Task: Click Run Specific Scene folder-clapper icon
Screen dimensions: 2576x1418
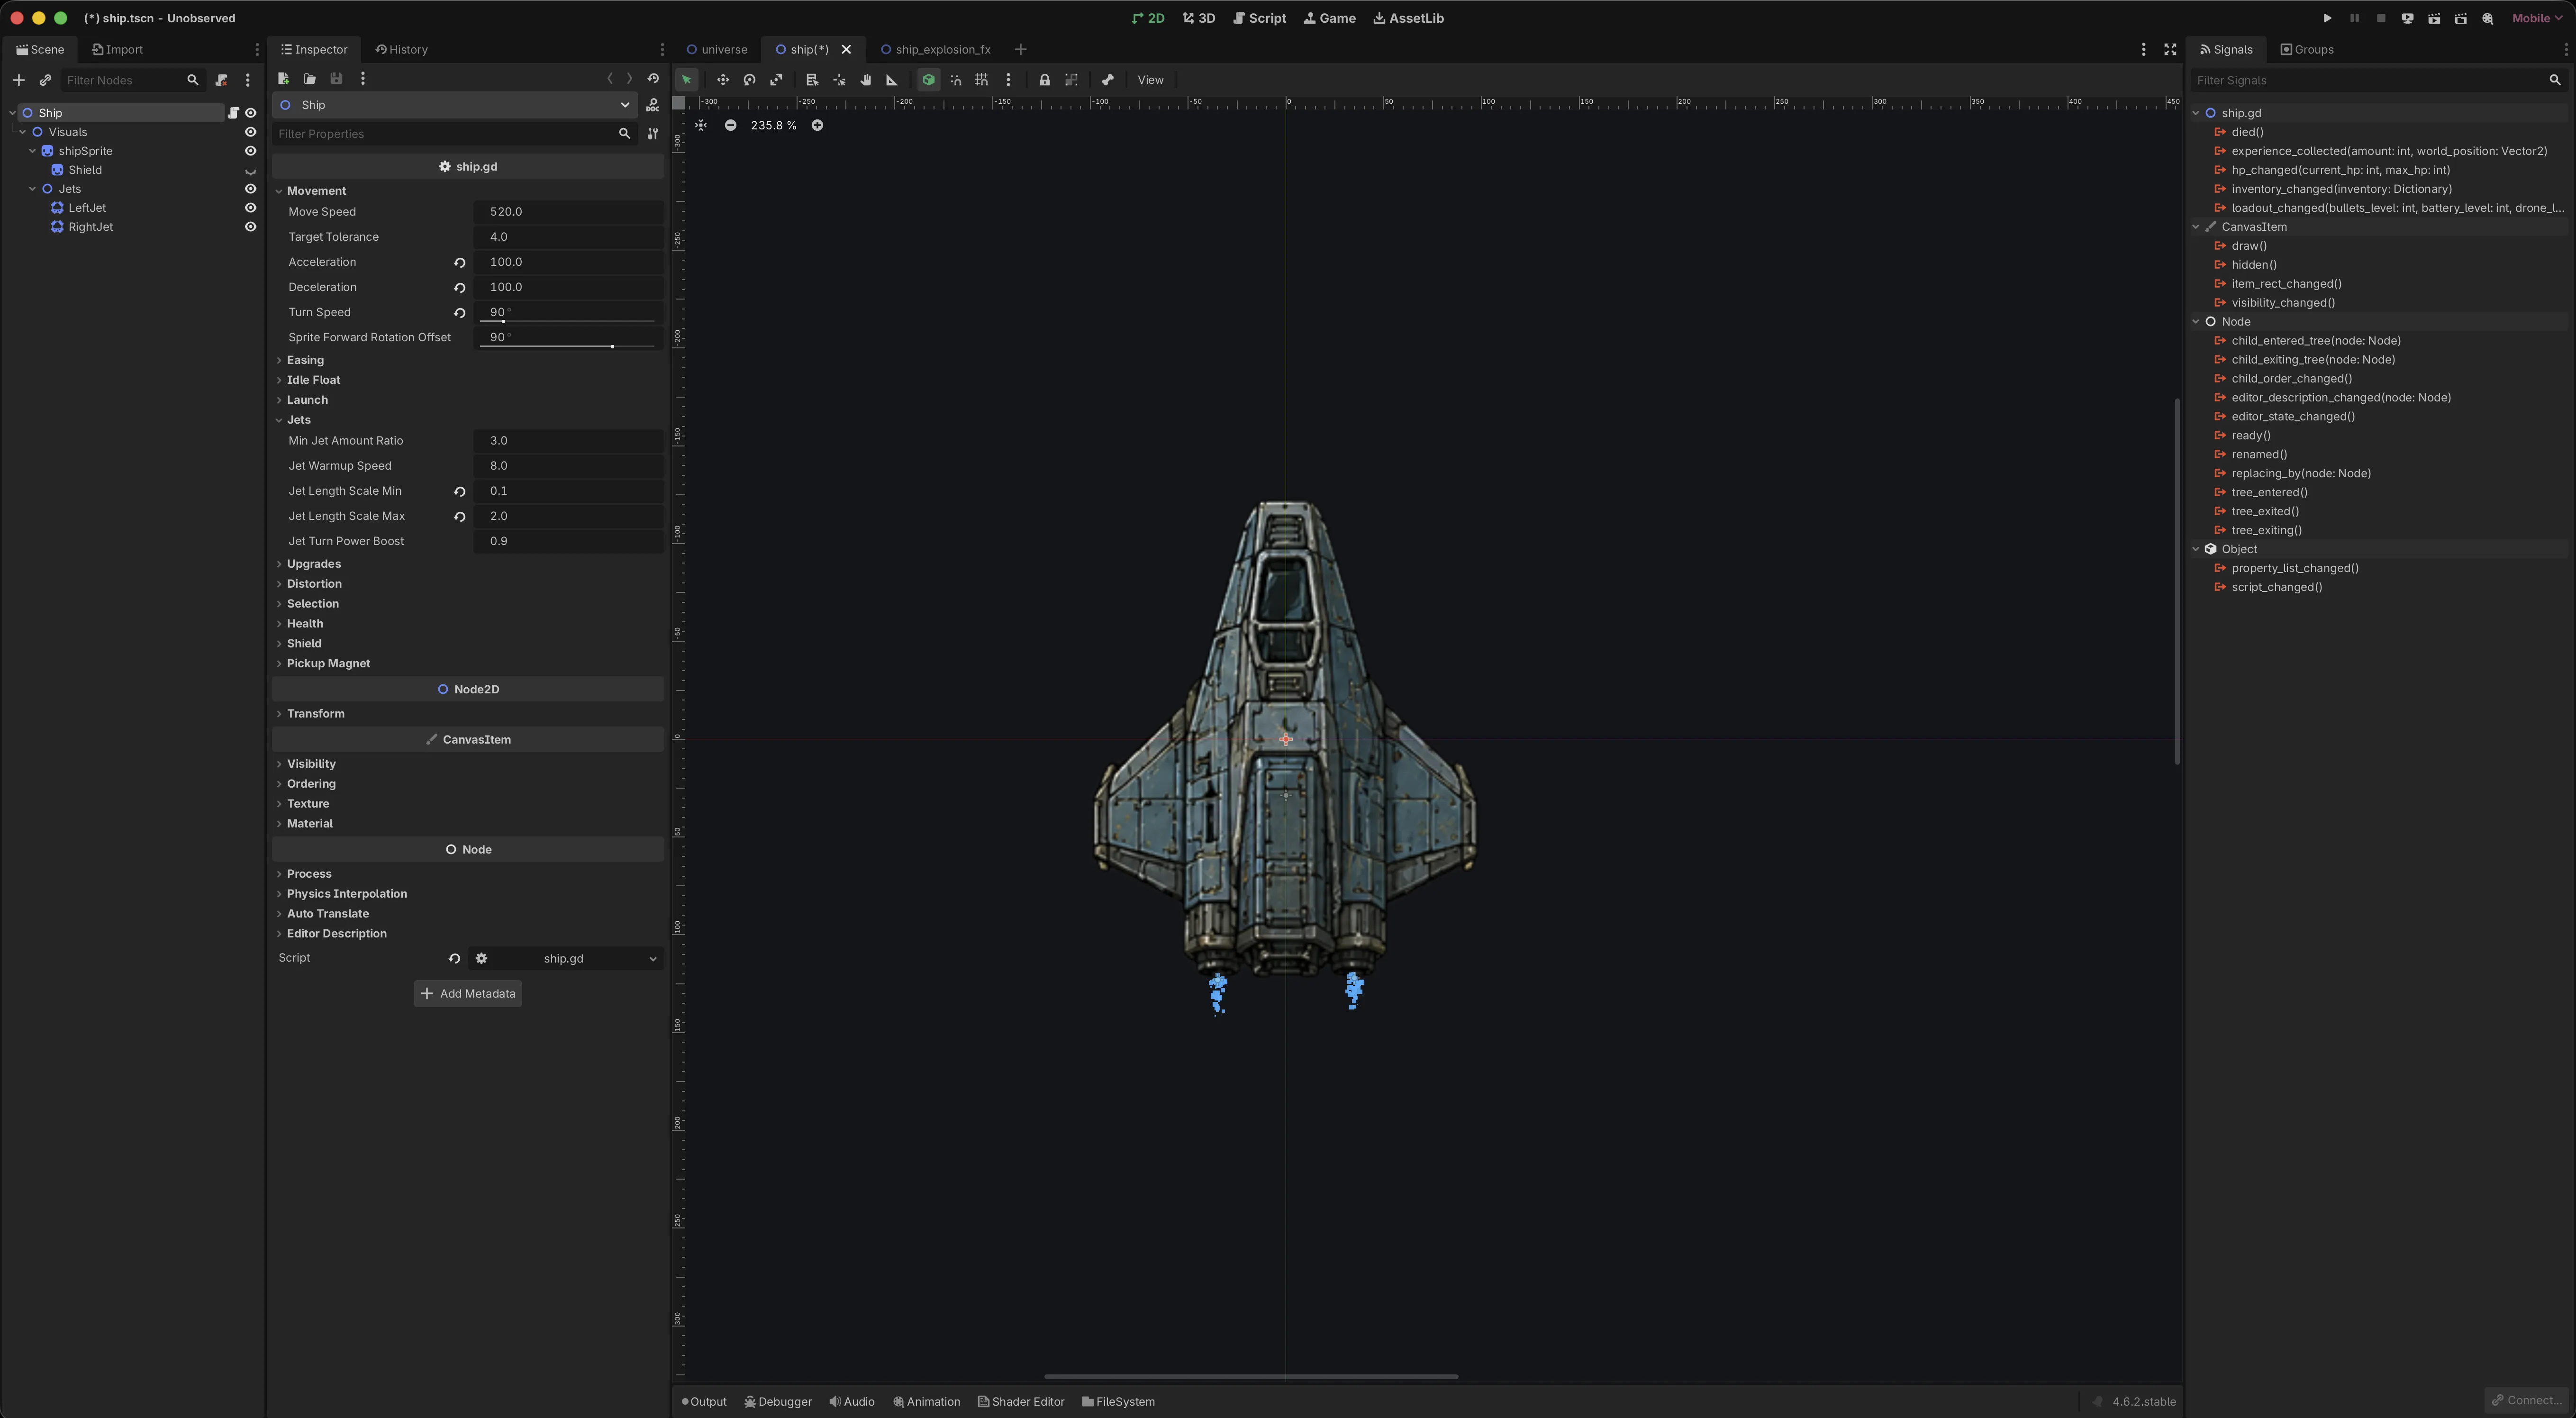Action: pyautogui.click(x=2461, y=18)
